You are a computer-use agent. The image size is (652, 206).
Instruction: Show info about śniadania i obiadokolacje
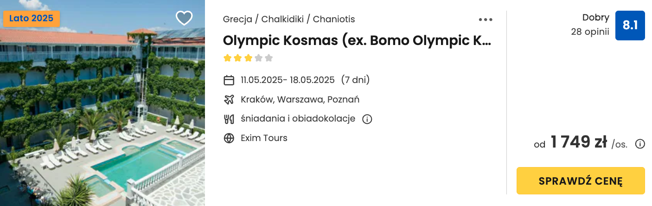[x=367, y=119]
